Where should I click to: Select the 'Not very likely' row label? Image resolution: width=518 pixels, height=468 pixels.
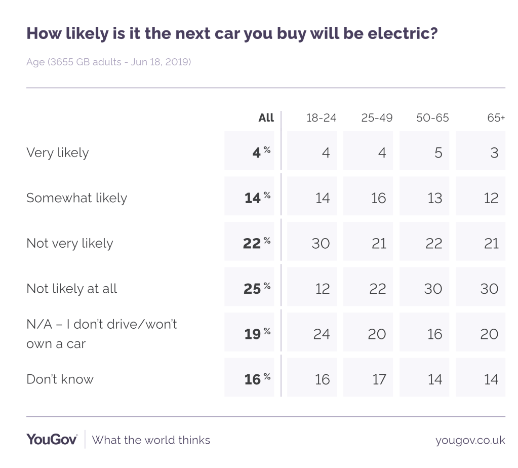click(70, 243)
